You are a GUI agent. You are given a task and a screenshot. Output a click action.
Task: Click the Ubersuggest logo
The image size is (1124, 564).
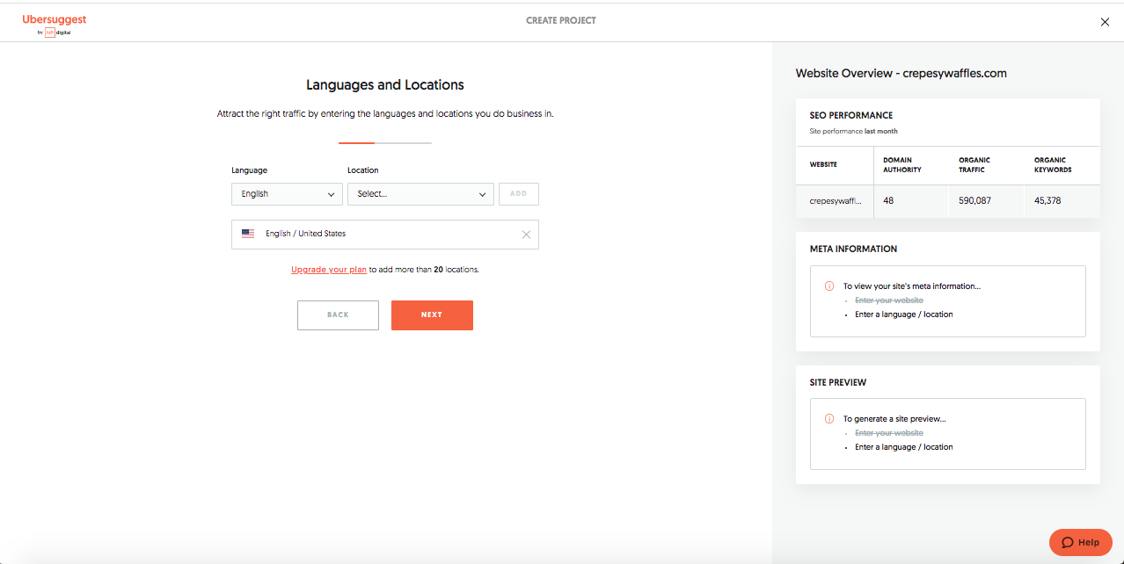coord(55,19)
